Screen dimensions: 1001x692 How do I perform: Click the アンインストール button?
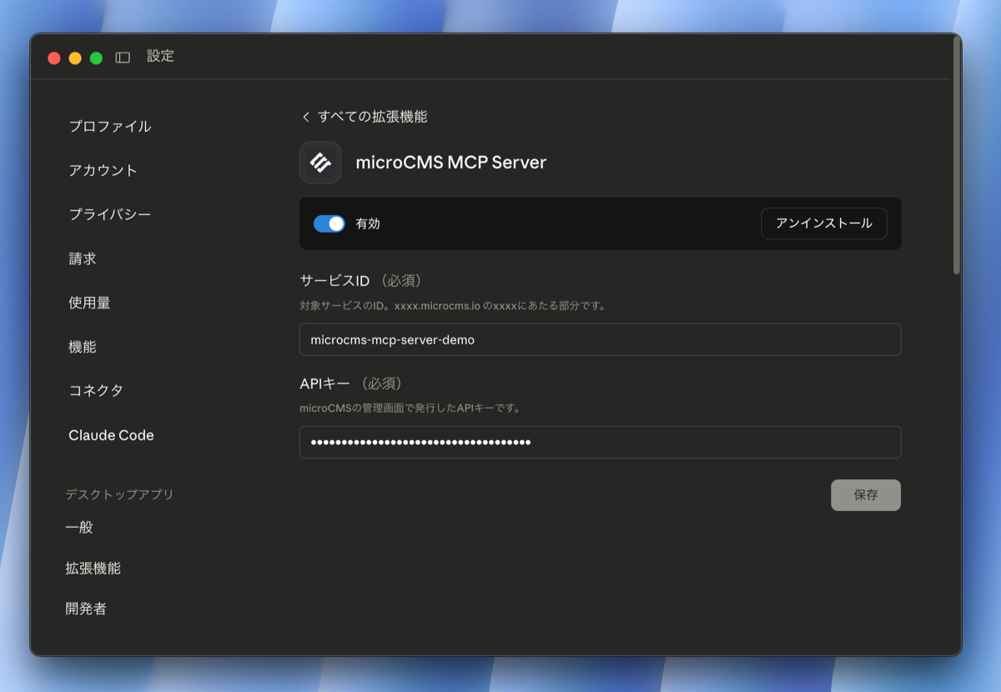(x=823, y=223)
